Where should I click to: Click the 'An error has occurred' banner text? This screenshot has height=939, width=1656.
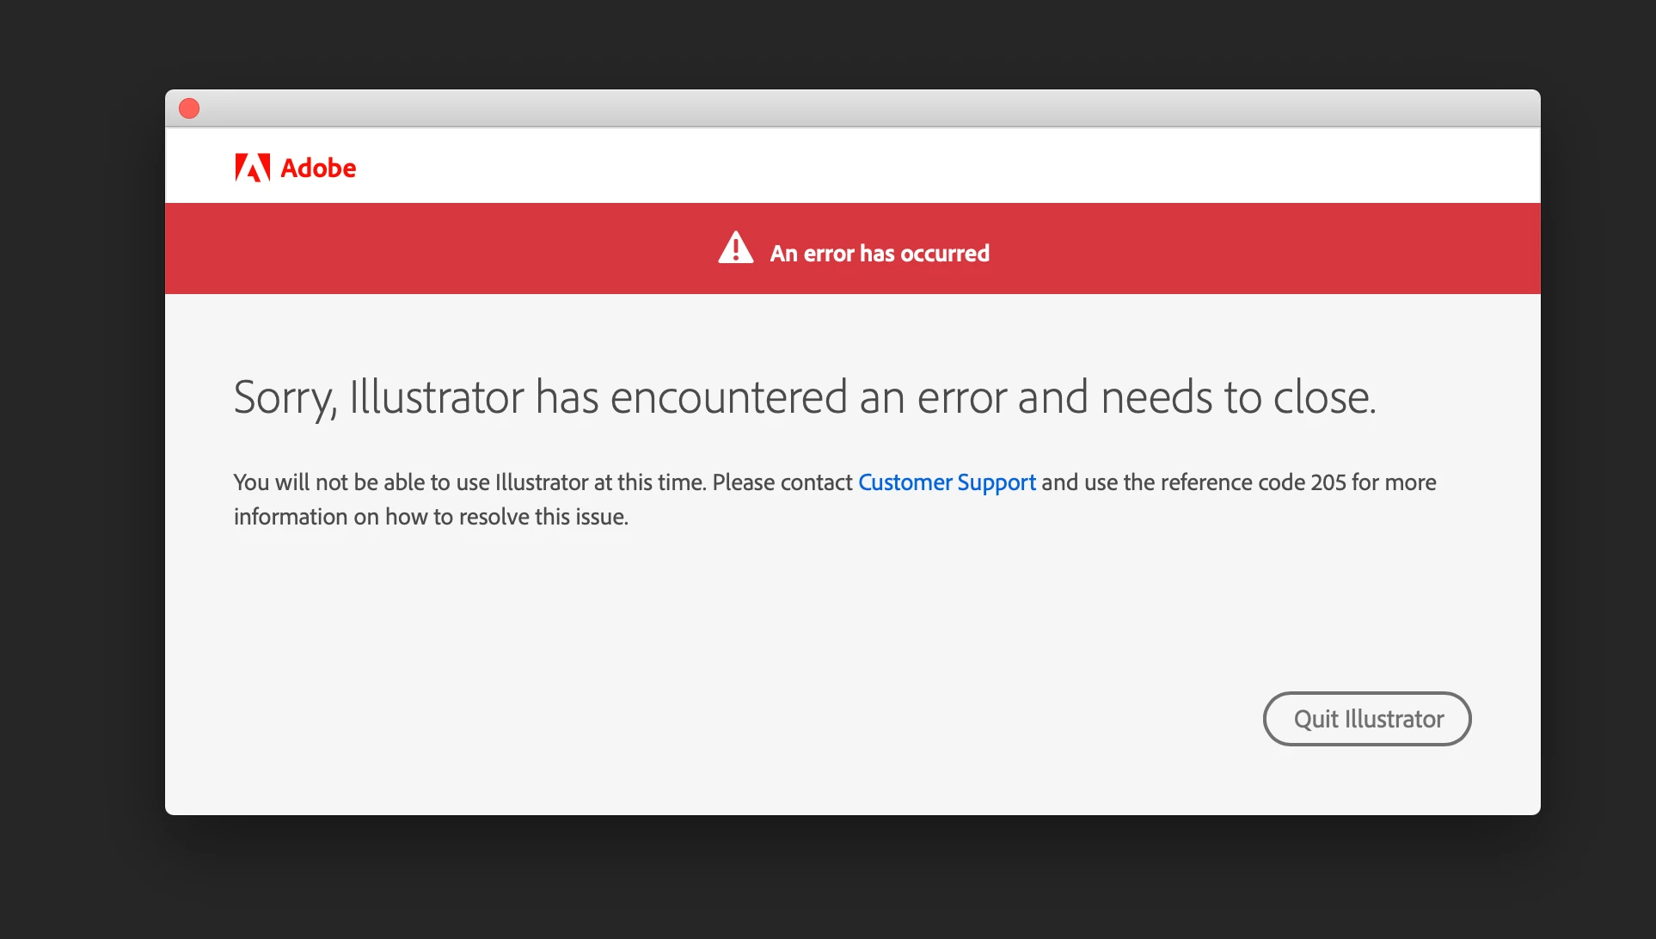point(879,254)
